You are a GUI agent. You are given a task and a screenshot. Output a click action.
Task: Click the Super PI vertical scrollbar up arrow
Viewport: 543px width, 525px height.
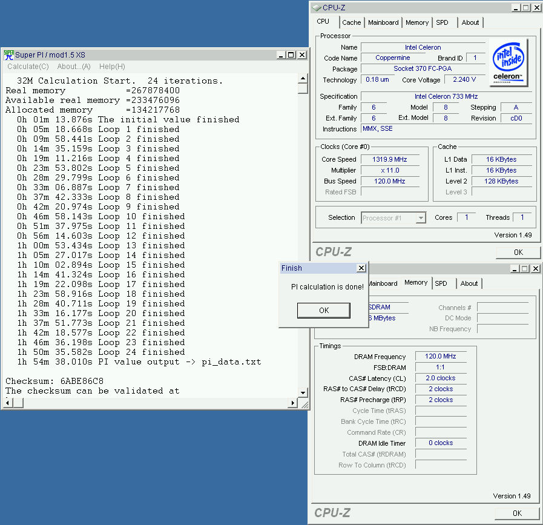pos(303,78)
